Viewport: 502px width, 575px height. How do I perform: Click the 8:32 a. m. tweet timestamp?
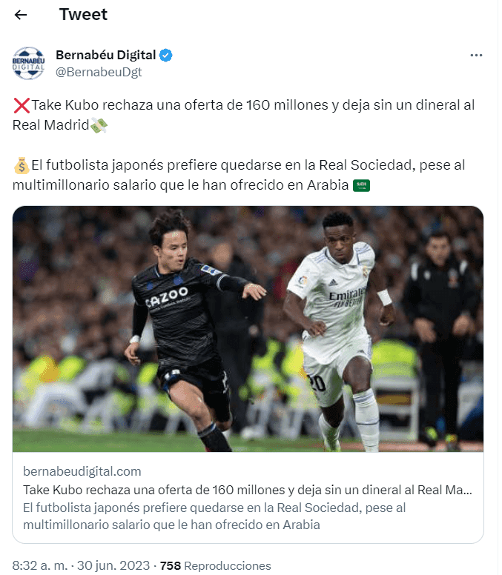39,565
